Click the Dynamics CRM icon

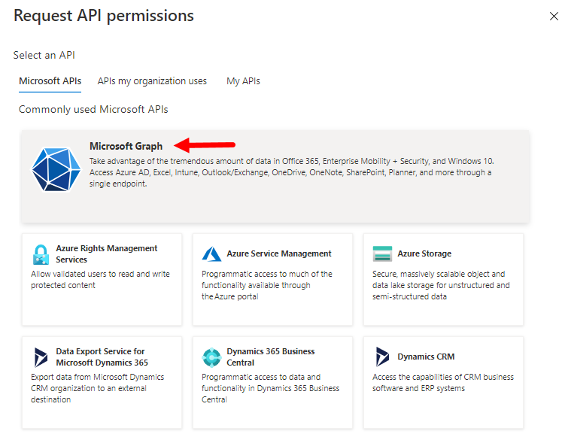(x=382, y=357)
